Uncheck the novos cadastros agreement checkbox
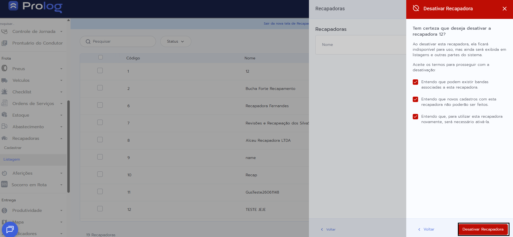 [415, 99]
